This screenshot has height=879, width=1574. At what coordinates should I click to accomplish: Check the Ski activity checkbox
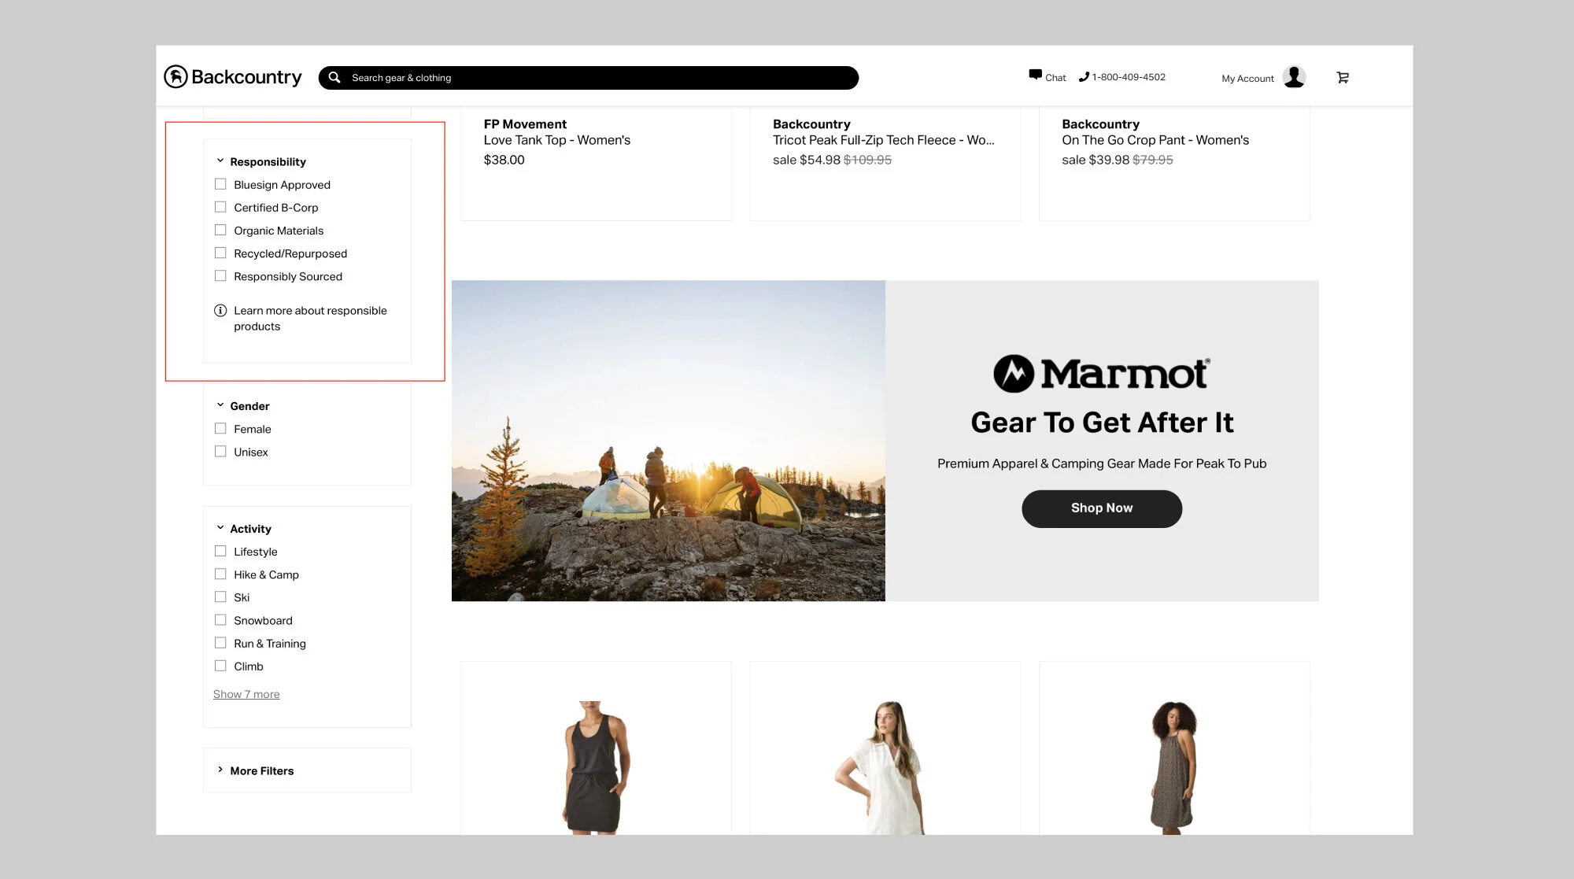pos(220,596)
